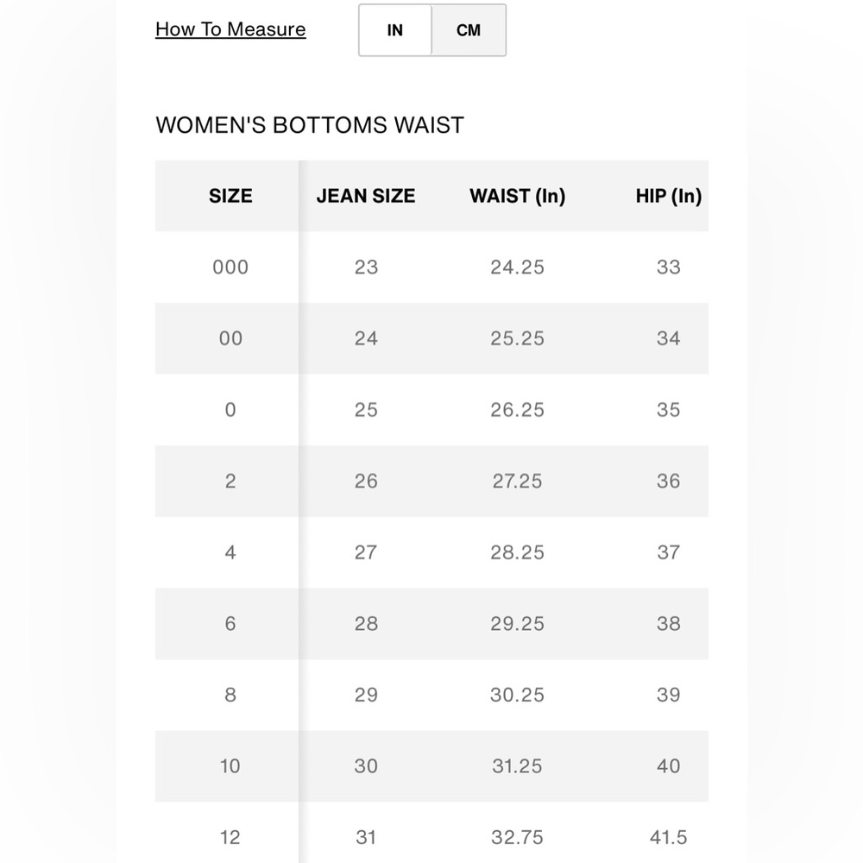Click the JEAN SIZE column header
Viewport: 863px width, 863px height.
click(366, 196)
